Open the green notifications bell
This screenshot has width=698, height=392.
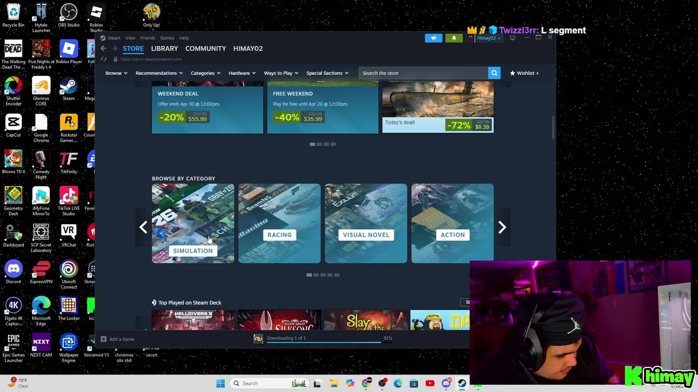tap(454, 38)
